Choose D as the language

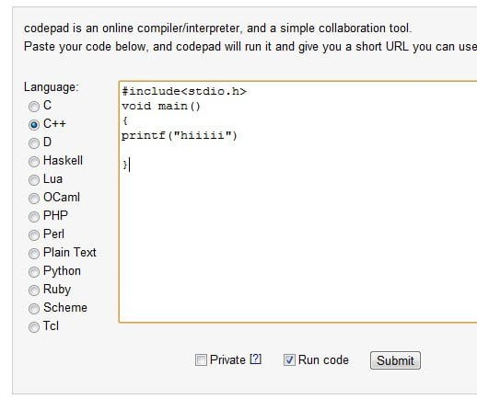click(34, 143)
